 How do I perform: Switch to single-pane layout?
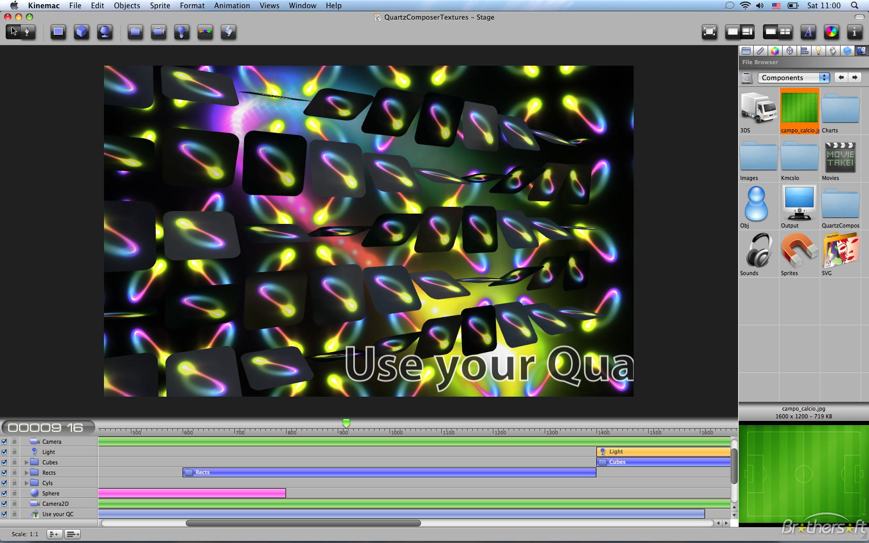[732, 32]
